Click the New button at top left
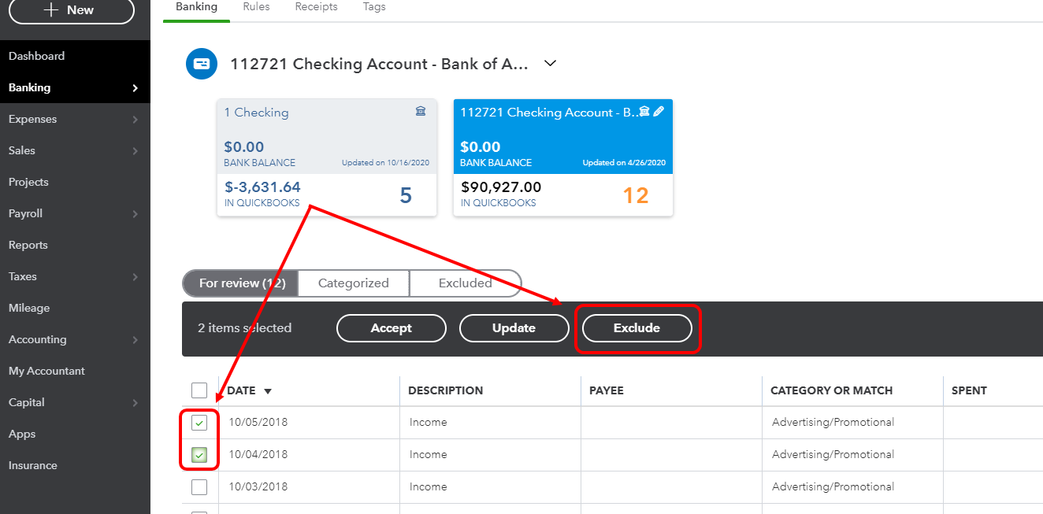This screenshot has height=514, width=1043. [x=71, y=11]
